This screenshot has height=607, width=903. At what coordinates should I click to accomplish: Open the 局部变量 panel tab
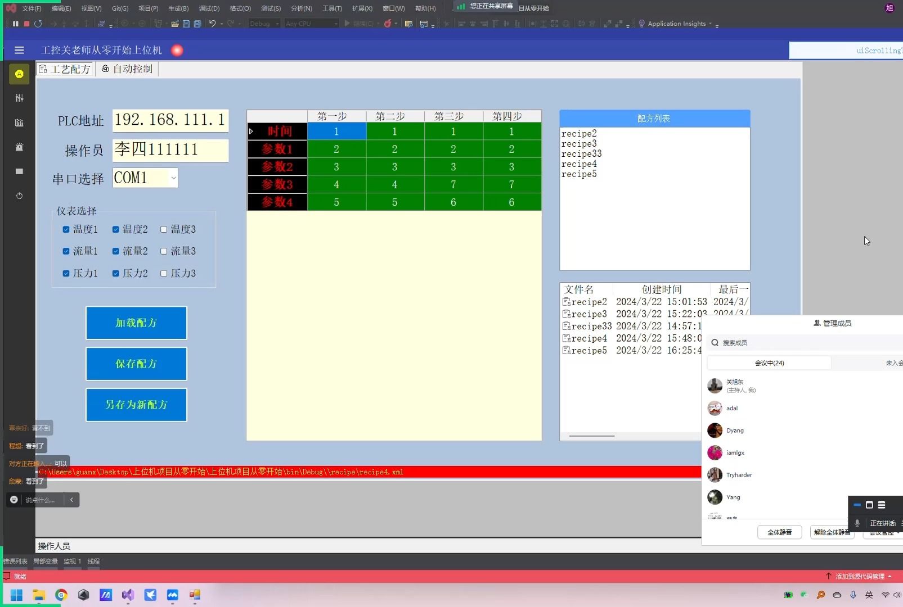(x=46, y=561)
